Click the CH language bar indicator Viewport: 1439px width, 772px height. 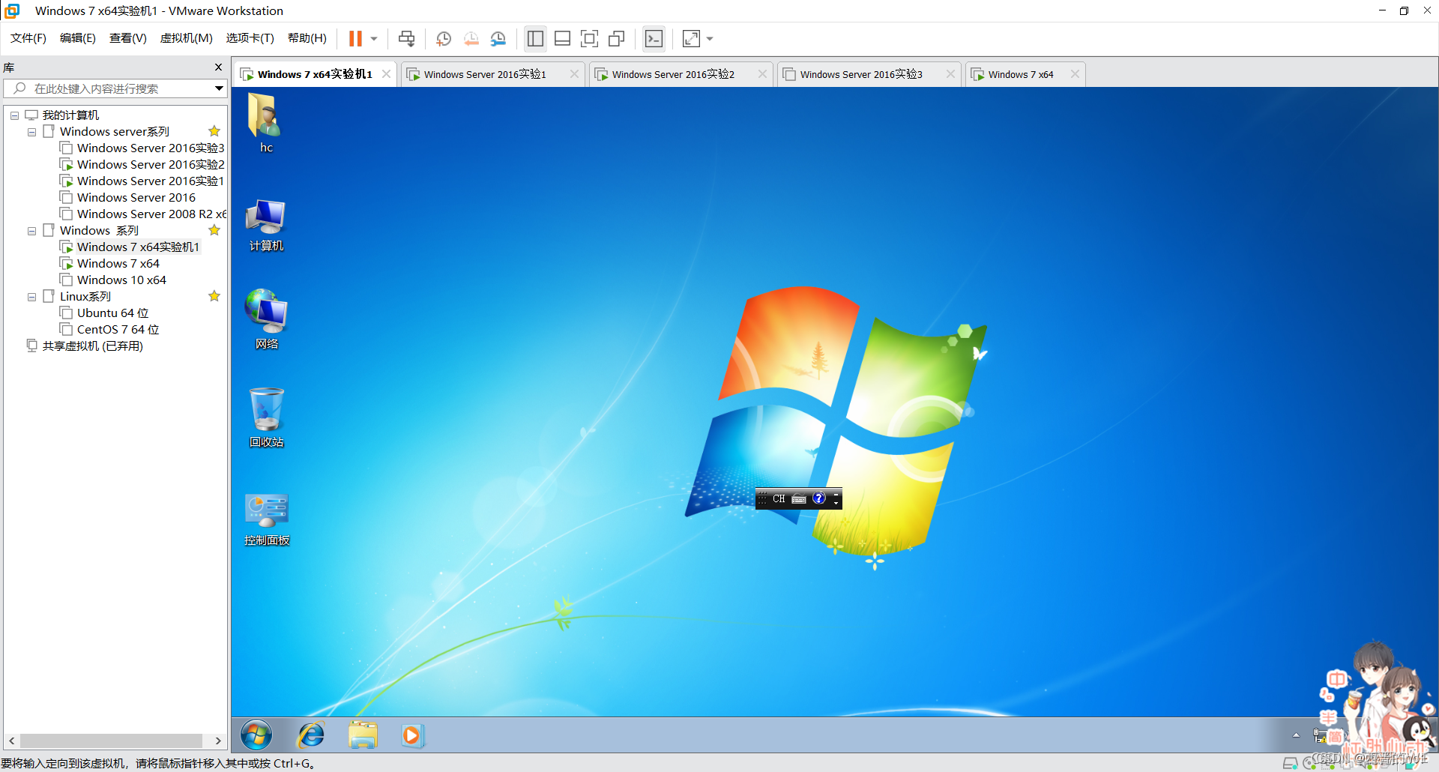pyautogui.click(x=779, y=499)
